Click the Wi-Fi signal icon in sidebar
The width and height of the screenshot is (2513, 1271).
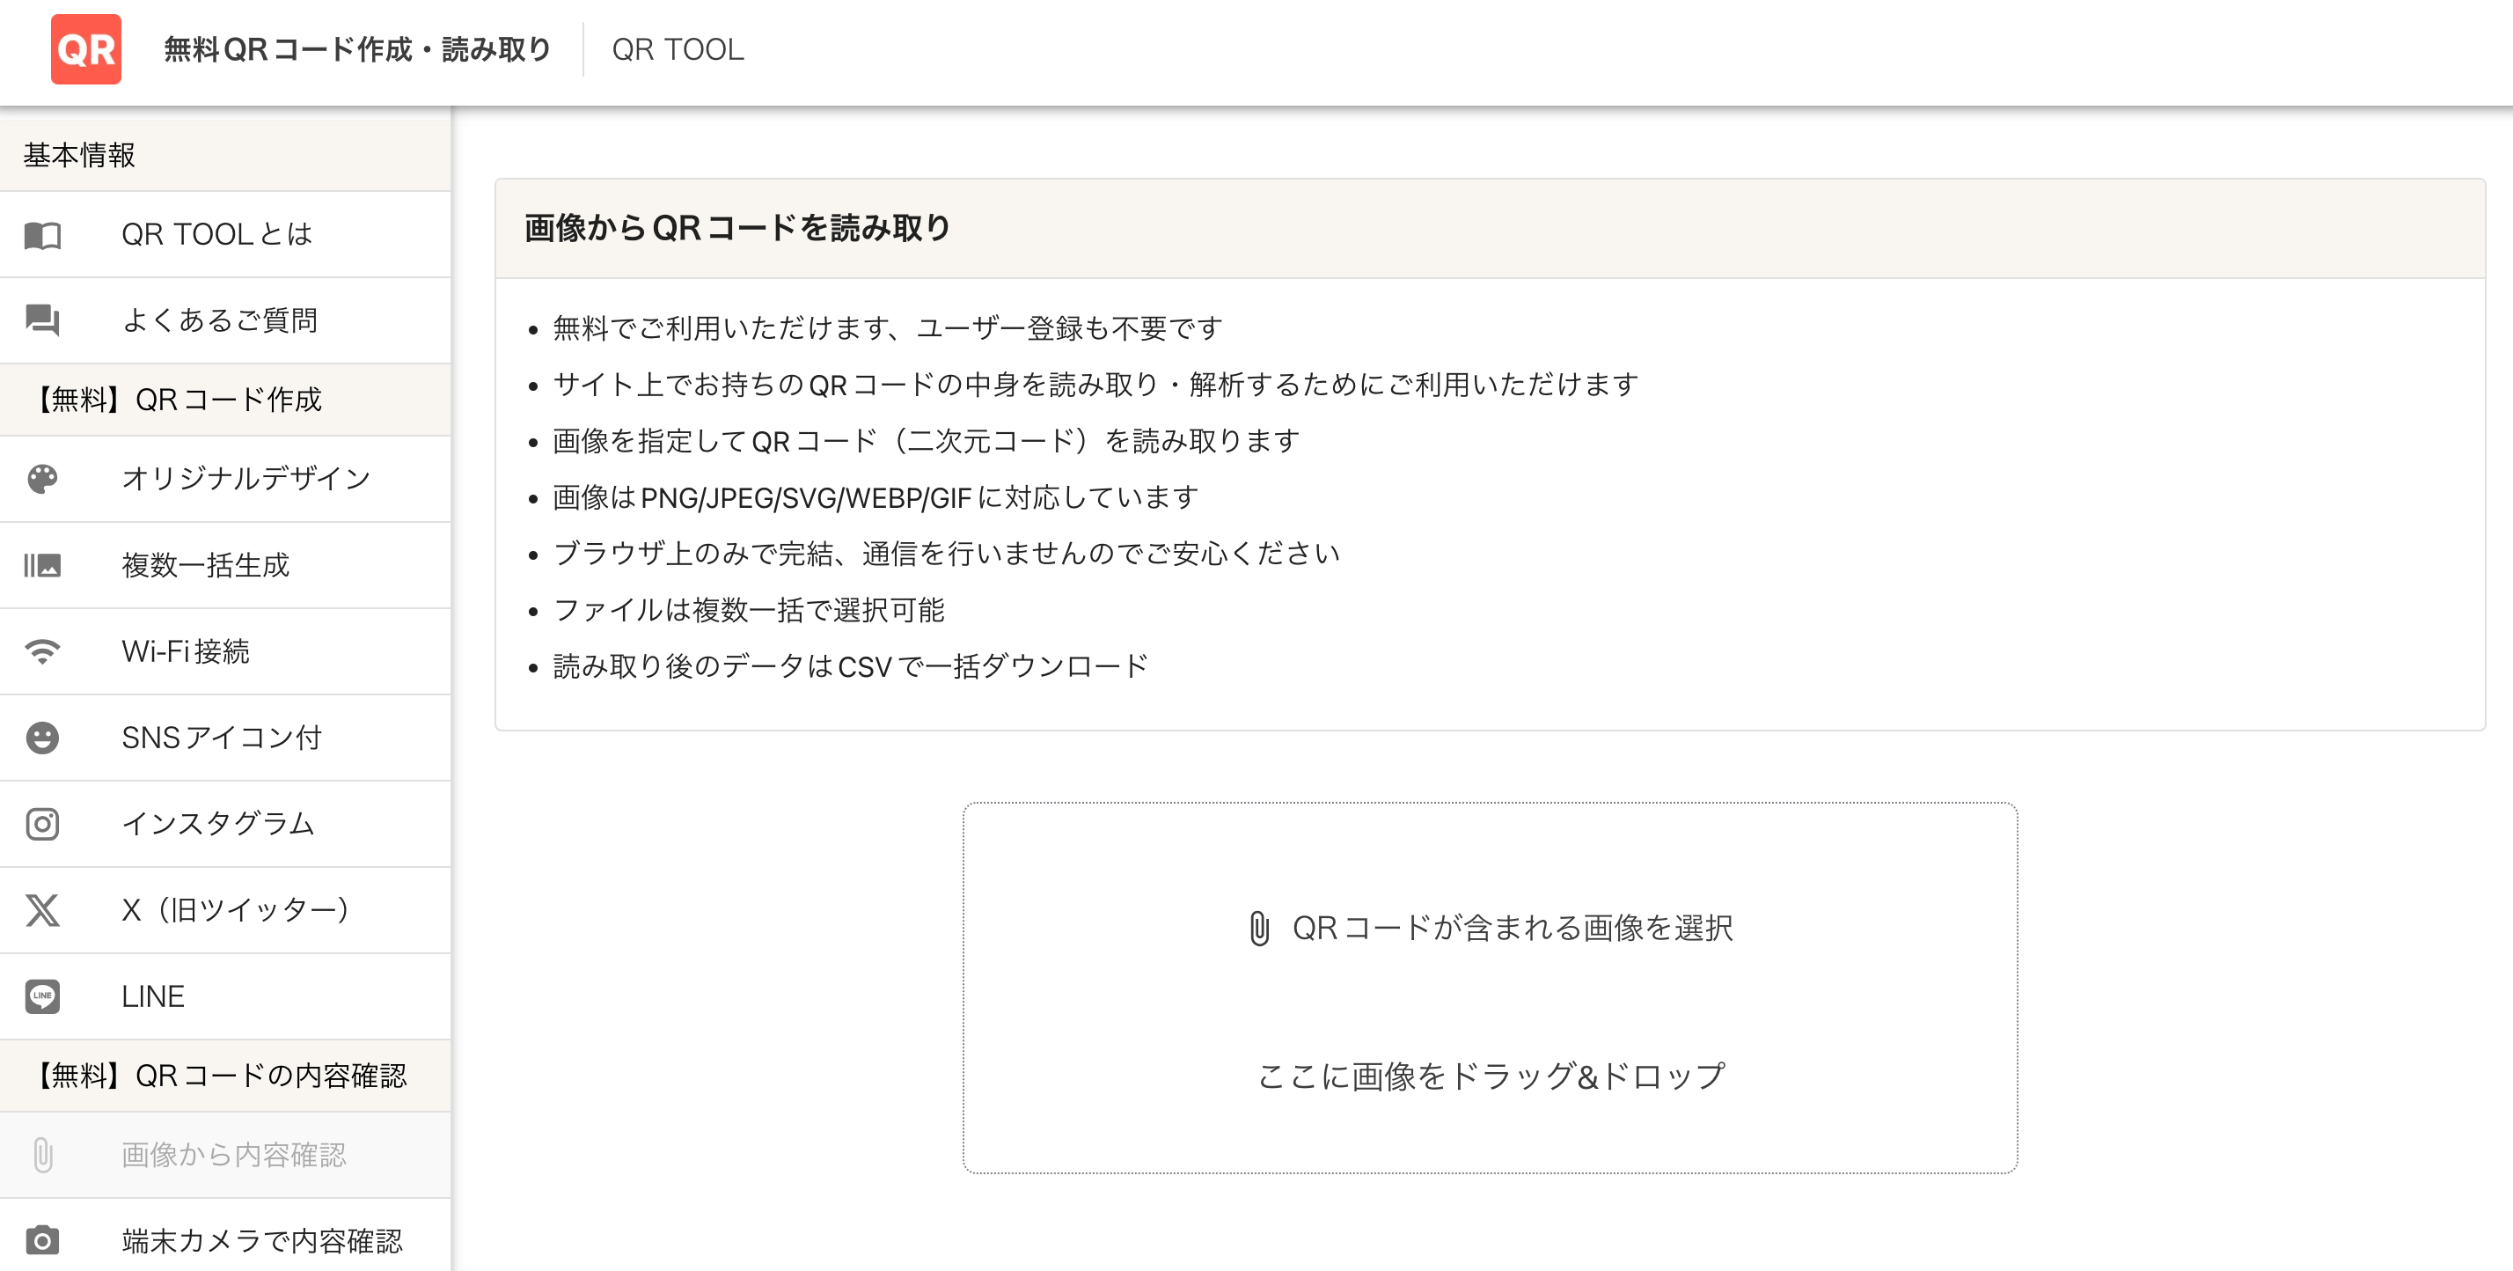coord(43,651)
